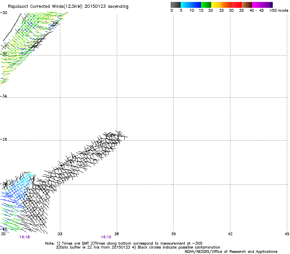Click the yellow 20-25 knots color band
The height and width of the screenshot is (254, 290).
click(216, 5)
